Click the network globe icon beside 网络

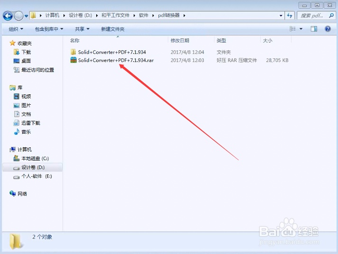(12, 194)
